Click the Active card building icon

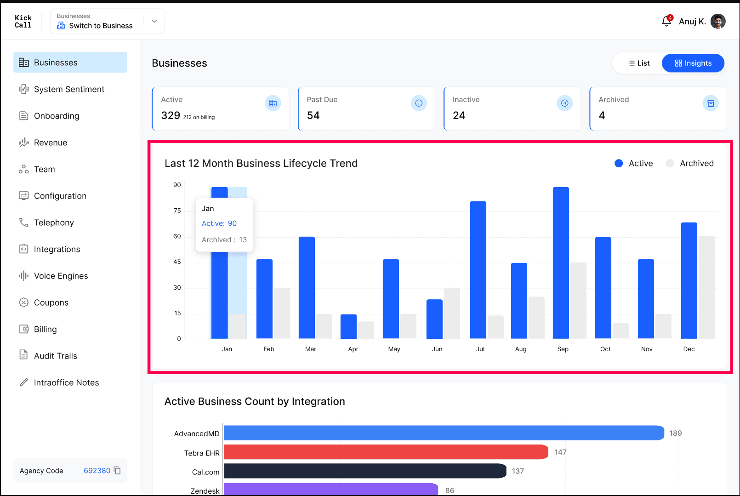[x=273, y=103]
